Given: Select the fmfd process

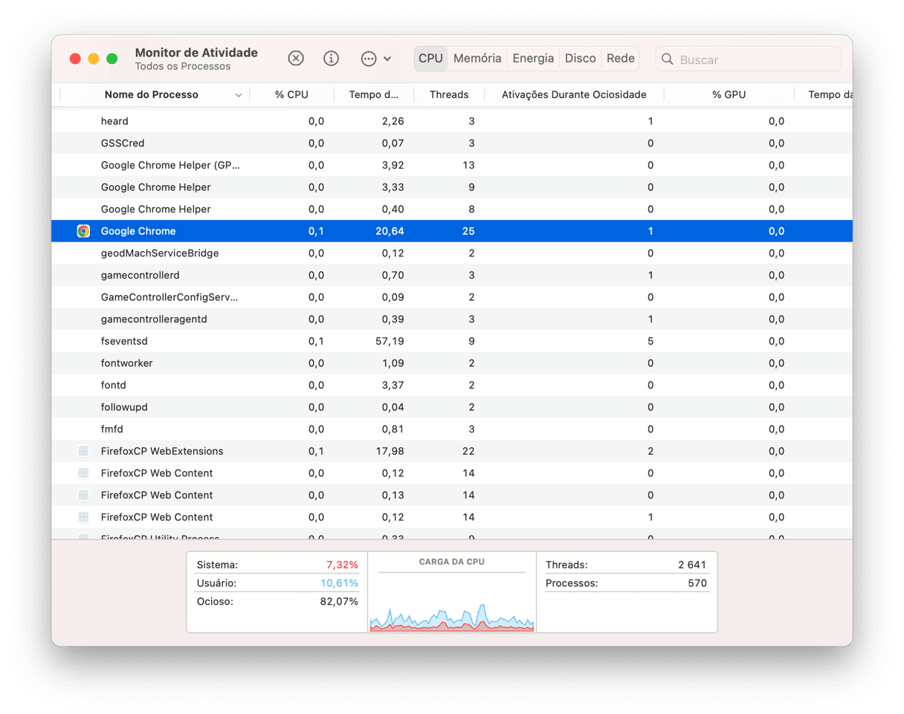Looking at the screenshot, I should pyautogui.click(x=452, y=429).
